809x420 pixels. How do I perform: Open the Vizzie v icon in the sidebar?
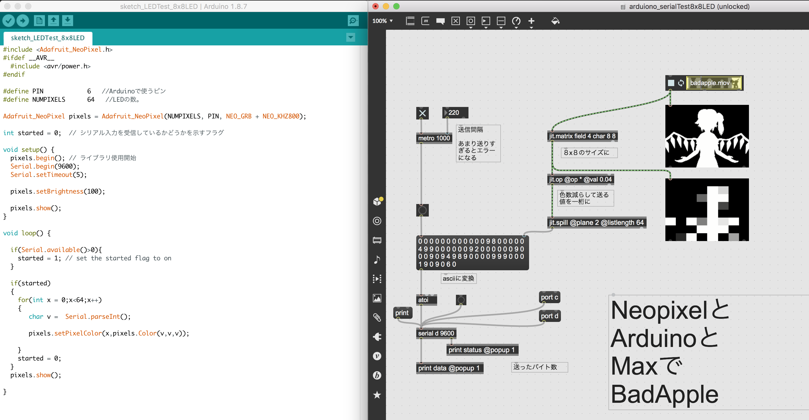[377, 356]
